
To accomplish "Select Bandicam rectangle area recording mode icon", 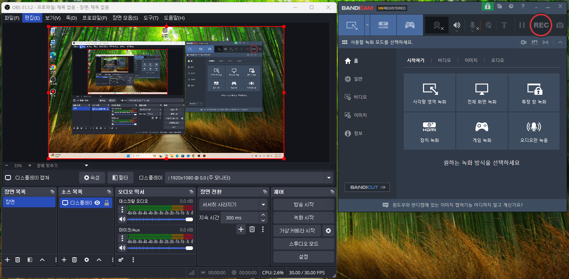I will click(352, 25).
